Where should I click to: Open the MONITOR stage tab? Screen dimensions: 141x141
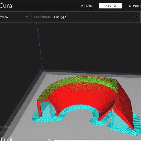point(135,6)
